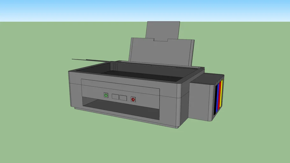Viewport: 290px width, 163px height.
Task: Select the right blank rectangular printer button
Action: (x=123, y=98)
